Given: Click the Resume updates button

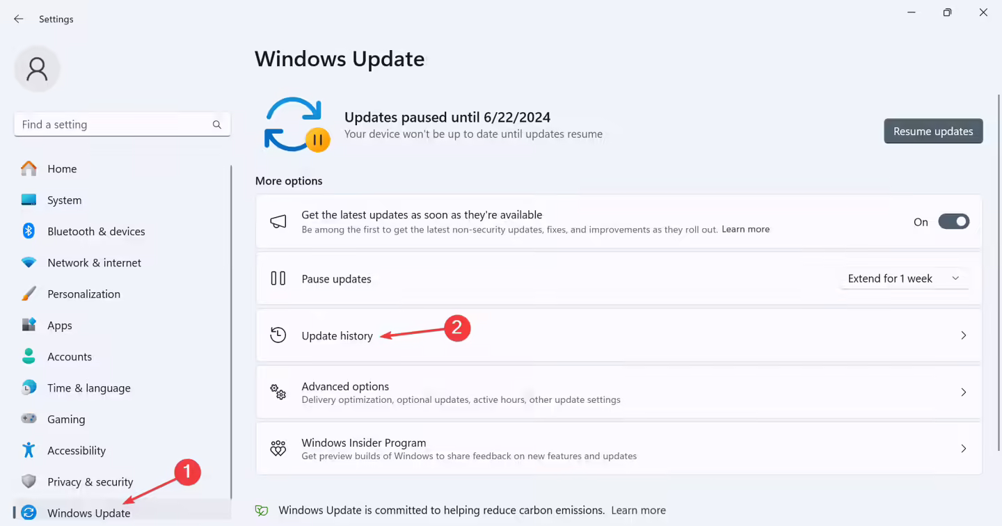Looking at the screenshot, I should pos(933,131).
